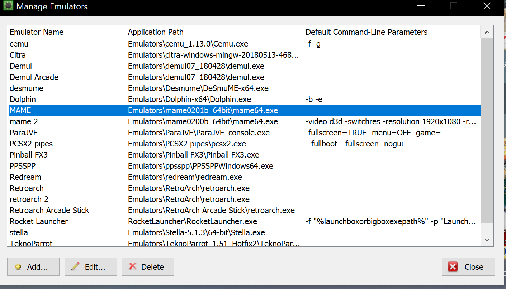Maximize the Manage Emulators window
Viewport: 506px width, 289px height.
[x=454, y=6]
